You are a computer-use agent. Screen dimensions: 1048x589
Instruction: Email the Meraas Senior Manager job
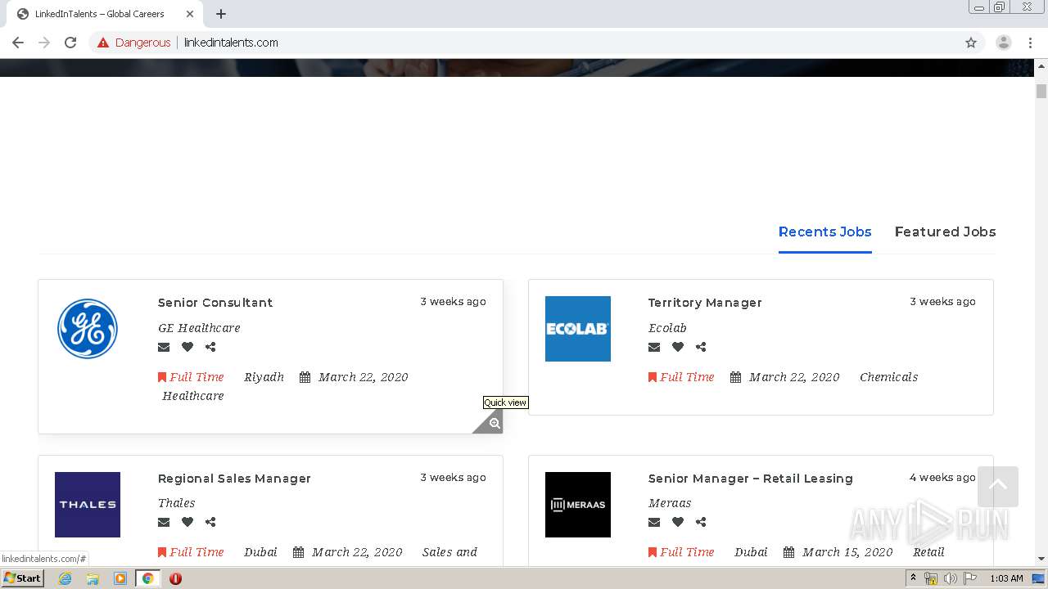pos(654,522)
